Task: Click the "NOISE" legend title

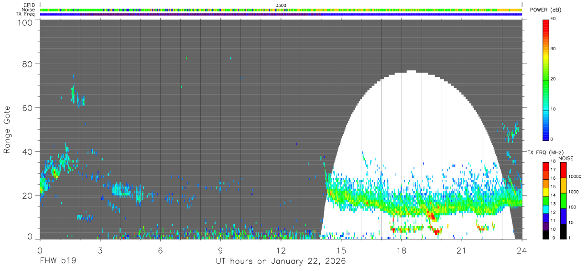Action: 566,158
